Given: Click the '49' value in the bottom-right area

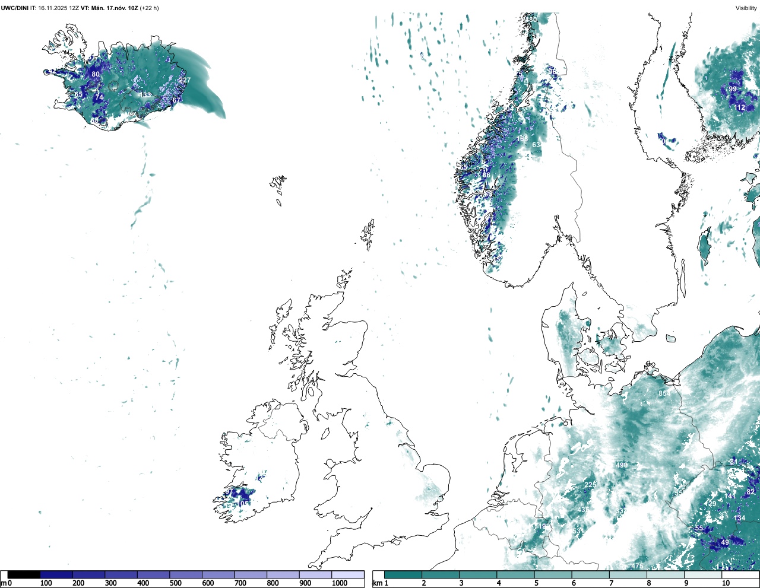Looking at the screenshot, I should pyautogui.click(x=724, y=542).
